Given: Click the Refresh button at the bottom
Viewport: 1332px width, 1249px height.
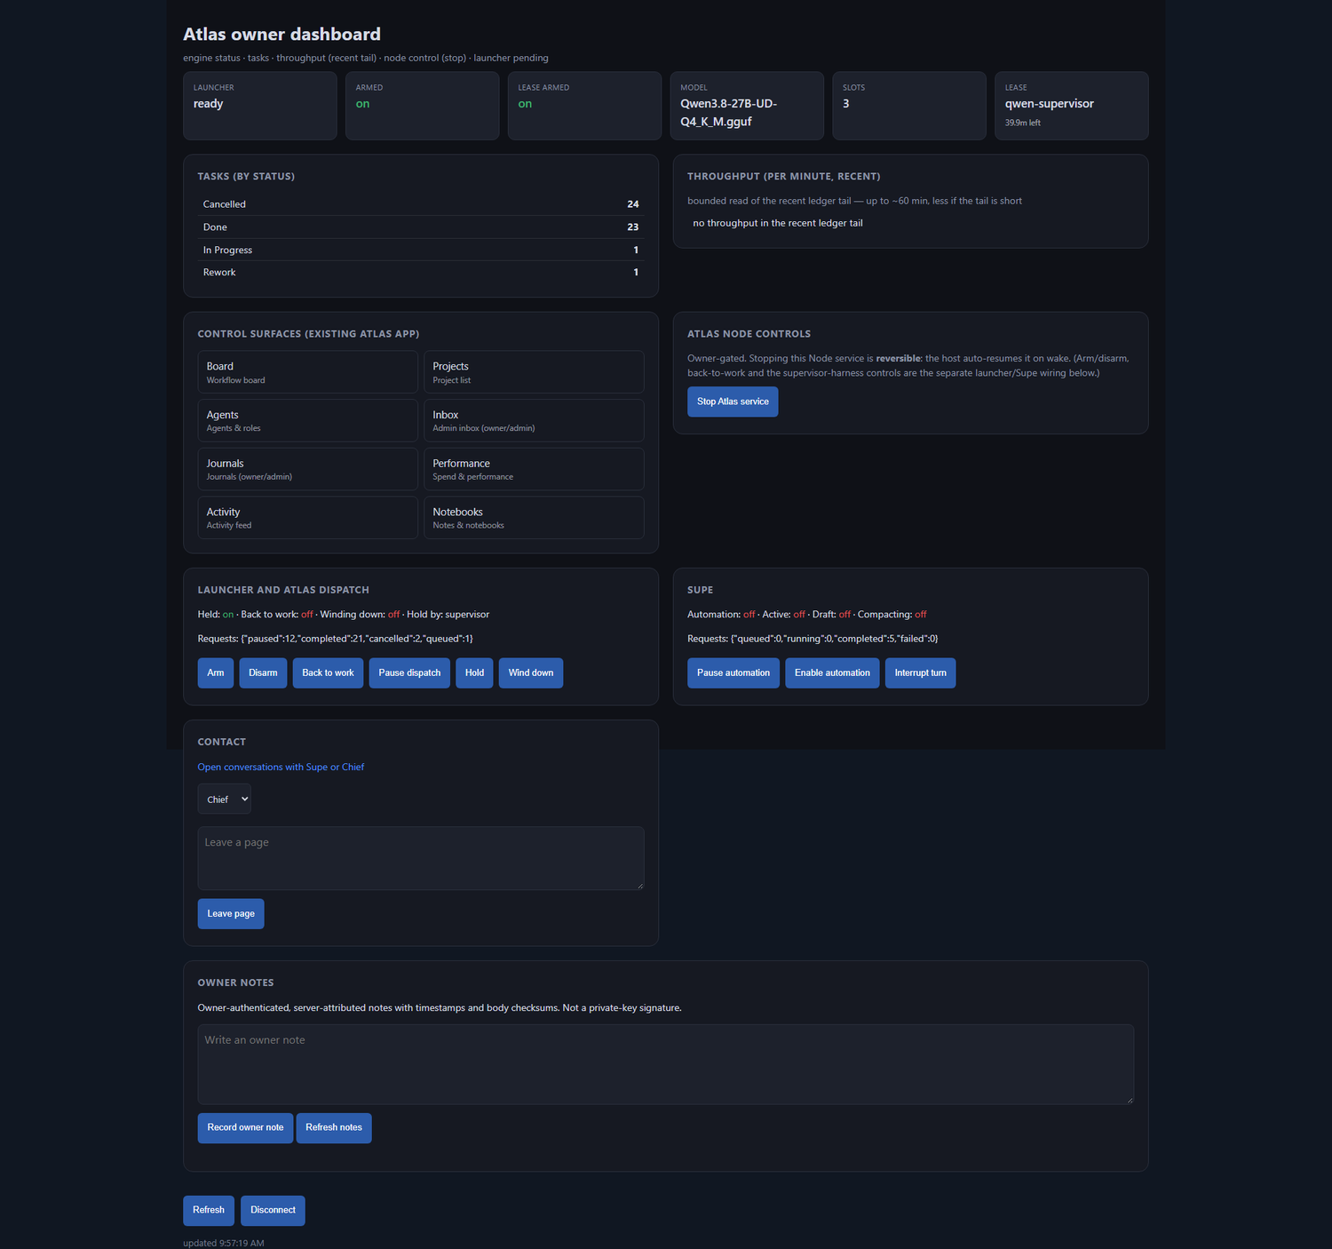Looking at the screenshot, I should point(209,1211).
